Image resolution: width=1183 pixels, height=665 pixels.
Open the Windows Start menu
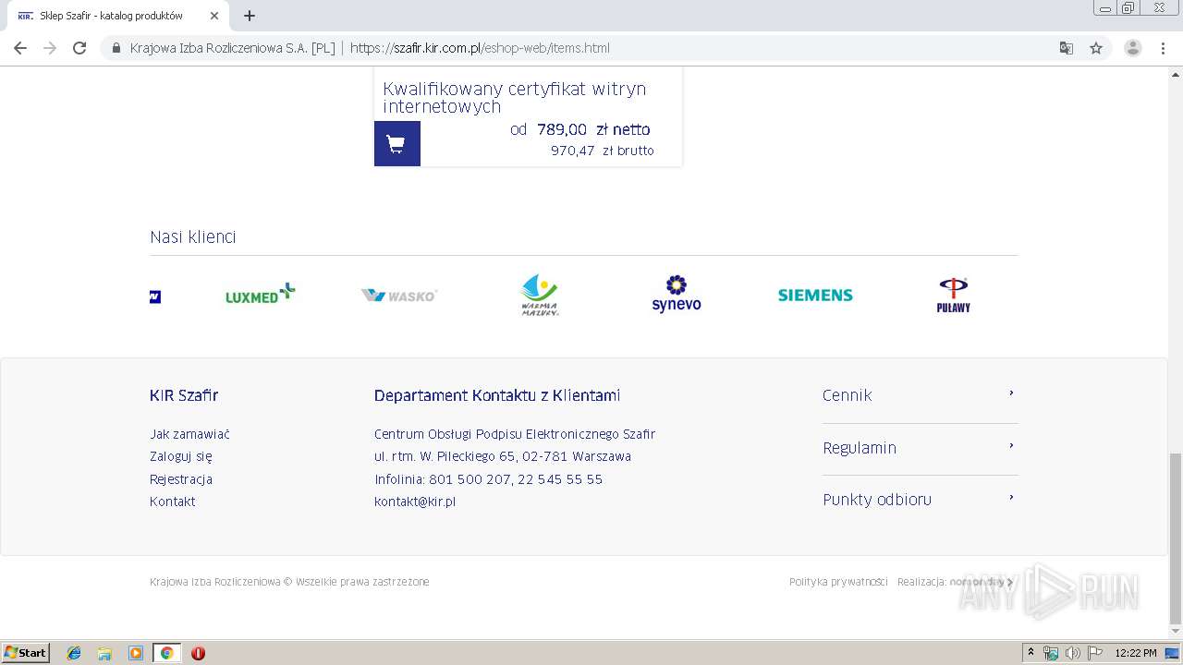click(26, 653)
